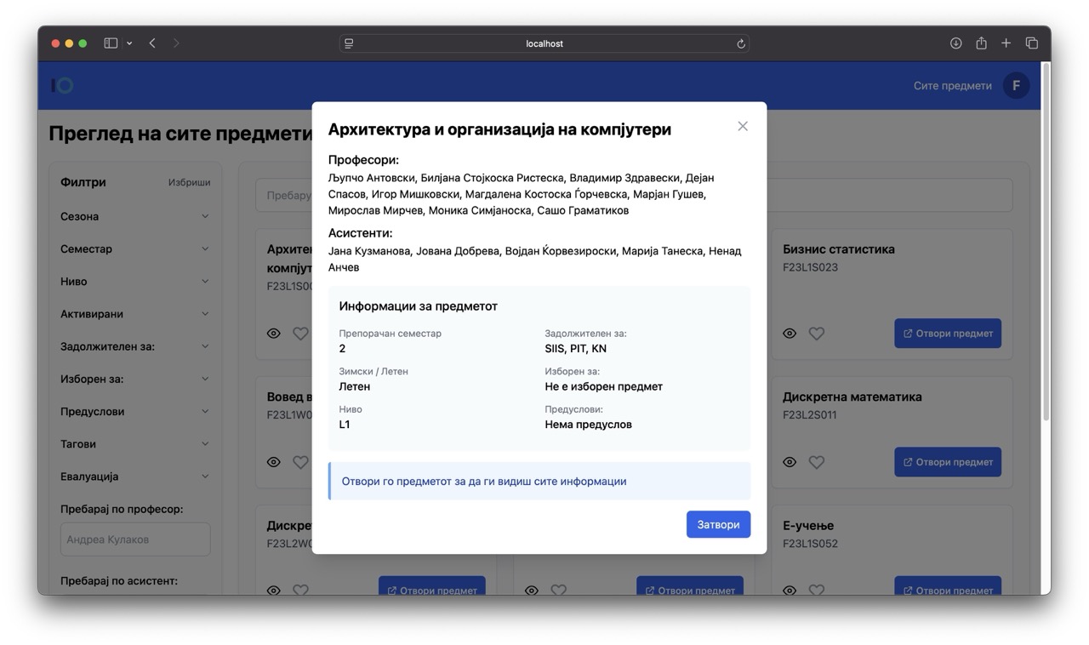The width and height of the screenshot is (1089, 645).
Task: Click the site logo icon
Action: coord(62,85)
